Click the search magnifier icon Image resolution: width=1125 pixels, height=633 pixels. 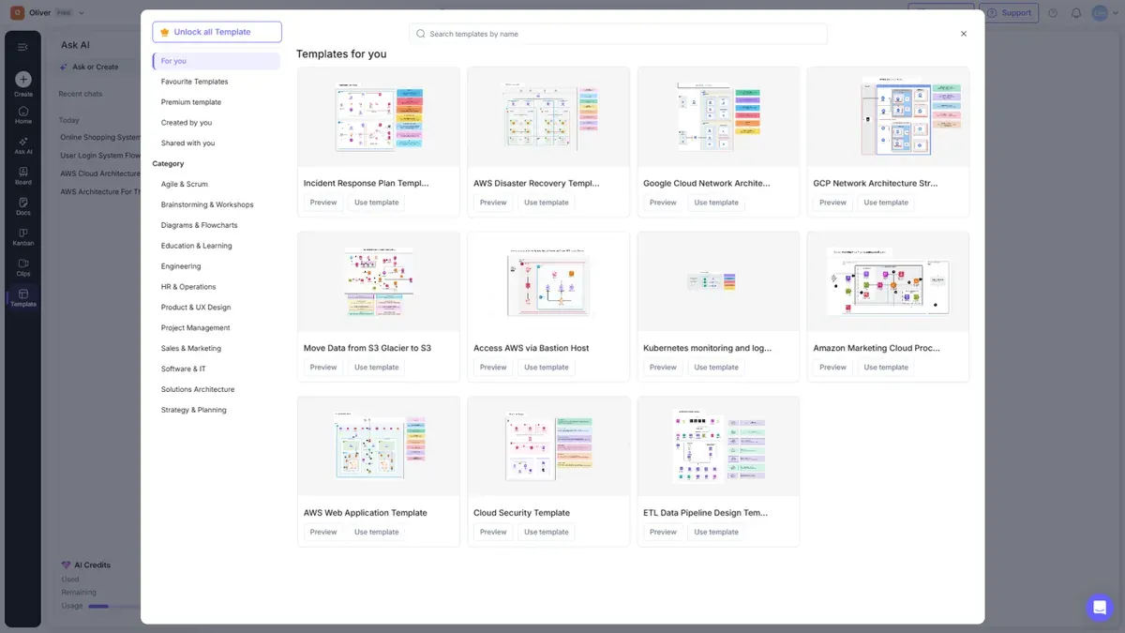421,34
